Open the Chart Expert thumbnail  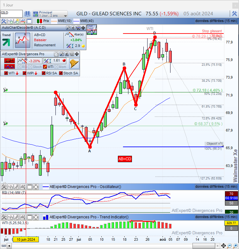(x=92, y=30)
